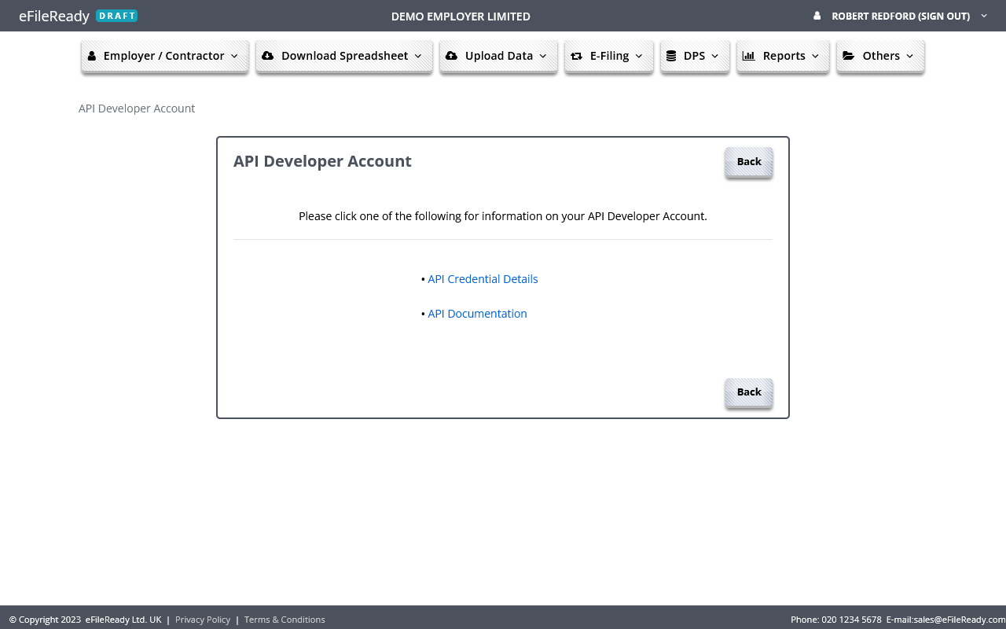This screenshot has height=629, width=1006.
Task: Click Robert Redford (Sign Out)
Action: coord(901,16)
